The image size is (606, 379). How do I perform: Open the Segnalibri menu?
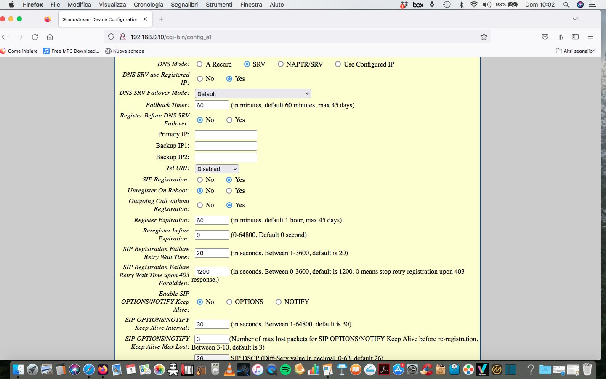coord(184,5)
